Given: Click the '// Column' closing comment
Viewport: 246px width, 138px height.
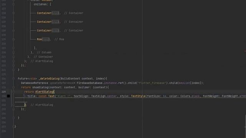Looking at the screenshot, I should tap(44, 53).
